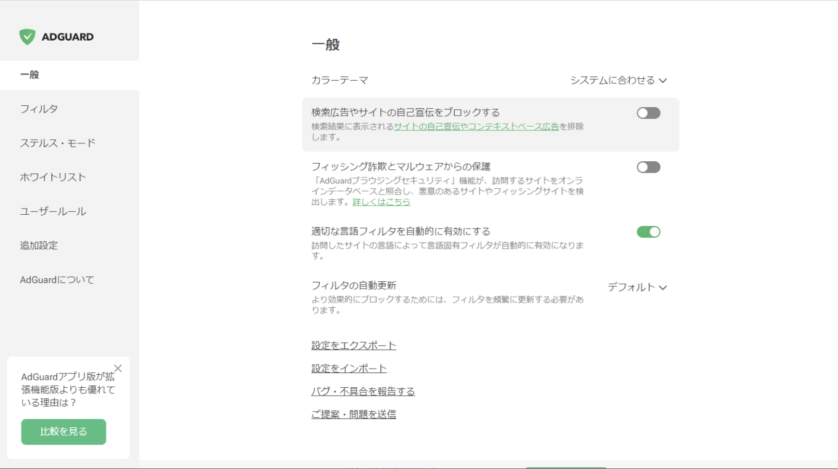Screen dimensions: 838x469
Task: Open バグ・不具合を報告する link
Action: [x=363, y=391]
